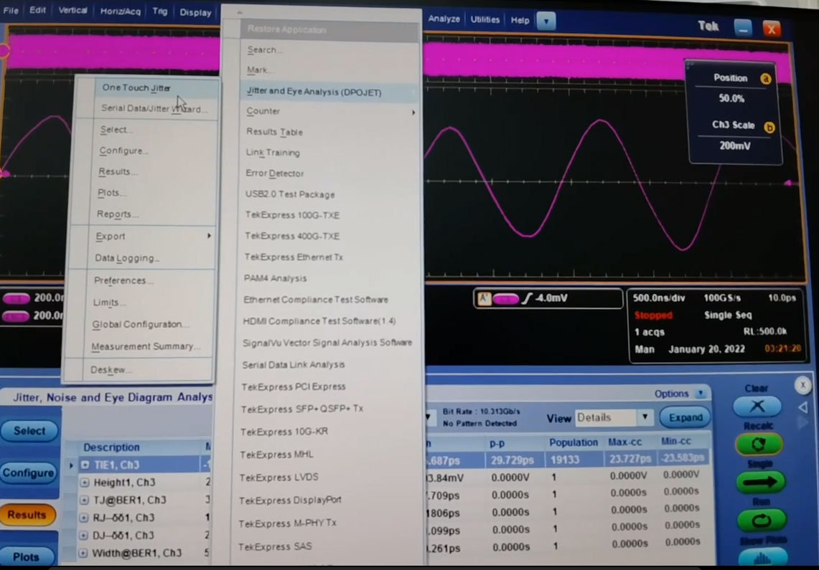Viewport: 819px width, 570px height.
Task: Expand the TIE1, Ch3 measurement row
Action: coord(85,465)
